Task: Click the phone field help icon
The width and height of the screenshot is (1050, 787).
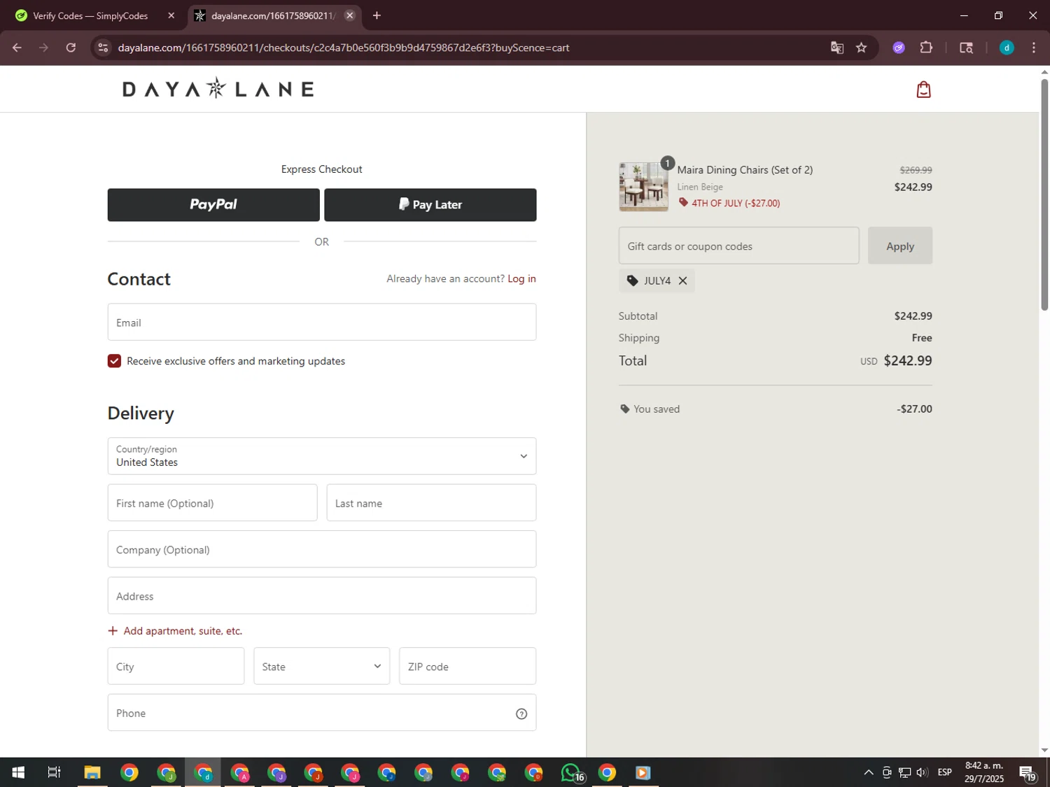Action: click(521, 714)
